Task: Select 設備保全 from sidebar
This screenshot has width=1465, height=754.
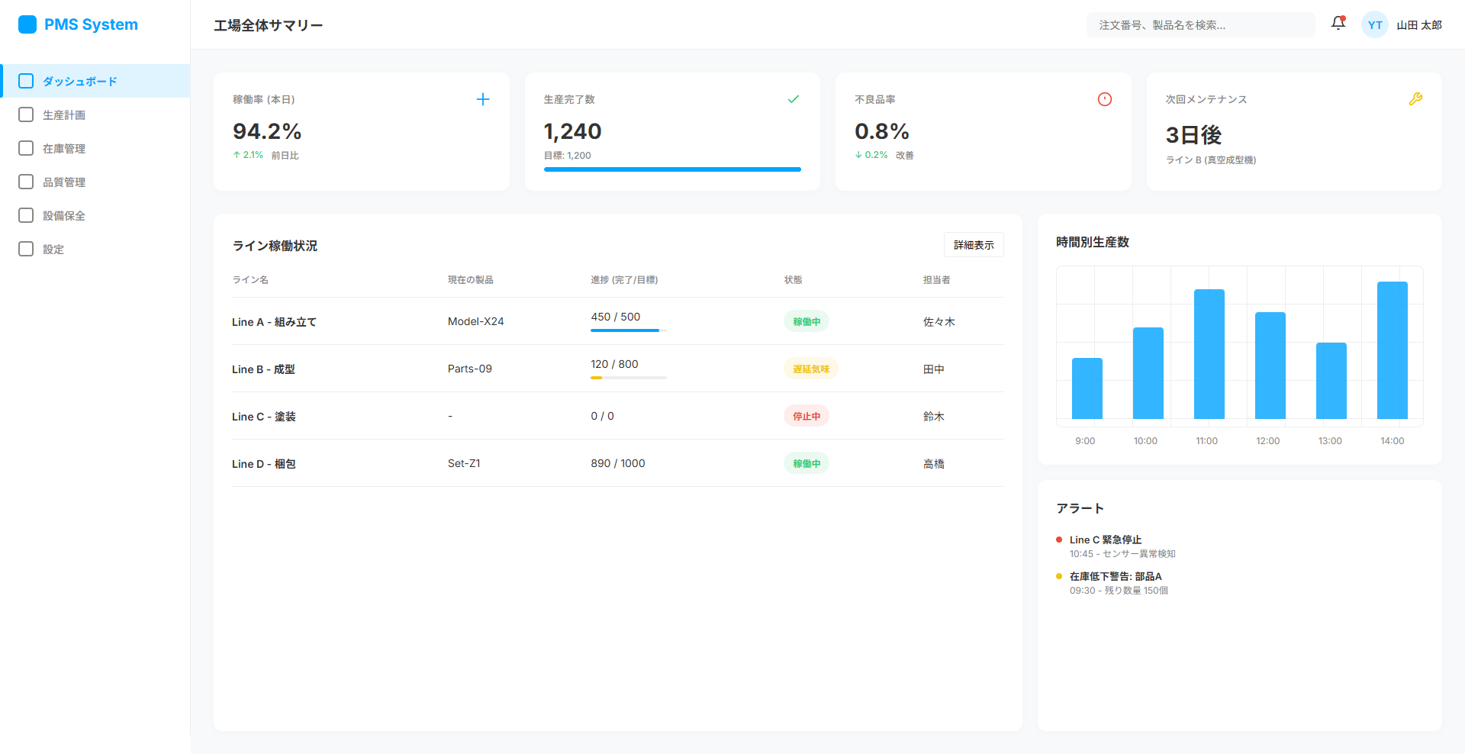Action: 64,216
